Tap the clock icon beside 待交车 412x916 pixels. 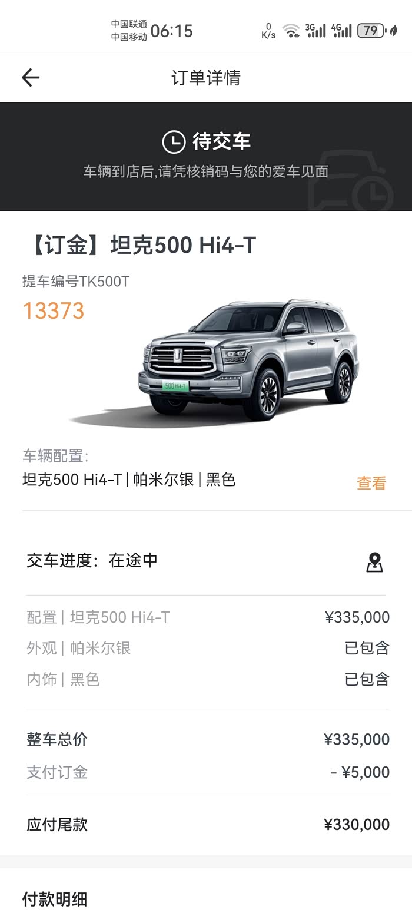(x=174, y=141)
